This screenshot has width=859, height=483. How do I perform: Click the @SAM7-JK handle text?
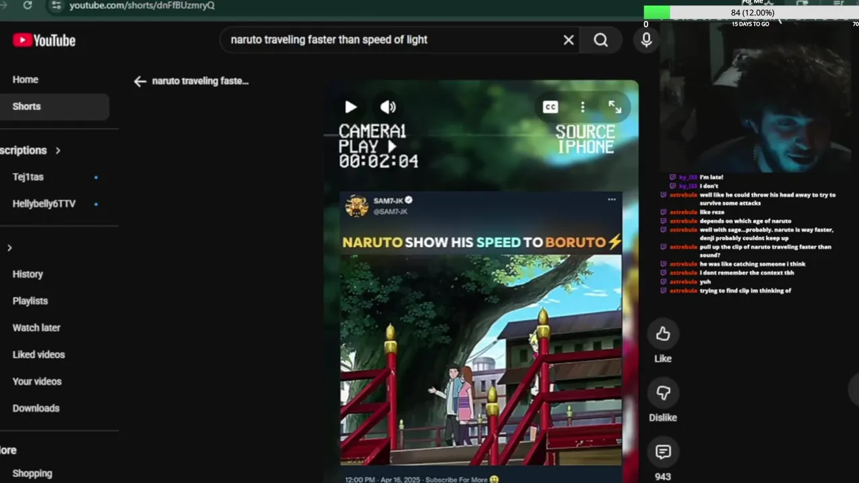pos(391,211)
